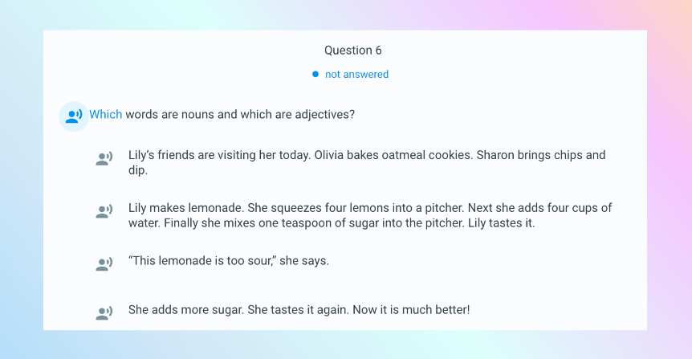The height and width of the screenshot is (359, 692).
Task: Click the highlighted word "Which"
Action: (105, 115)
